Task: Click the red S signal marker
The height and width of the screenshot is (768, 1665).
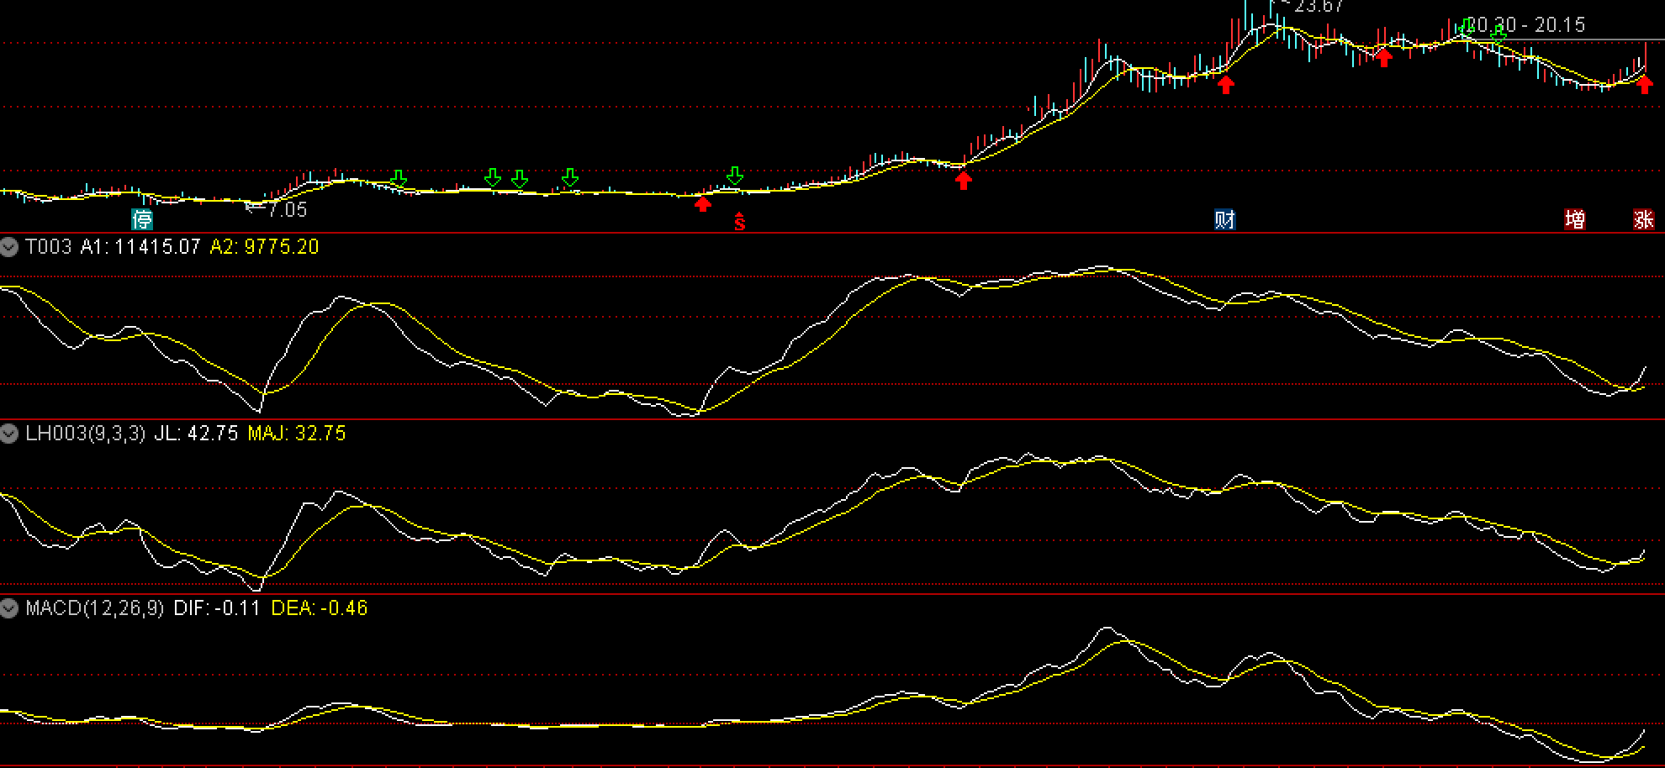Action: tap(739, 222)
